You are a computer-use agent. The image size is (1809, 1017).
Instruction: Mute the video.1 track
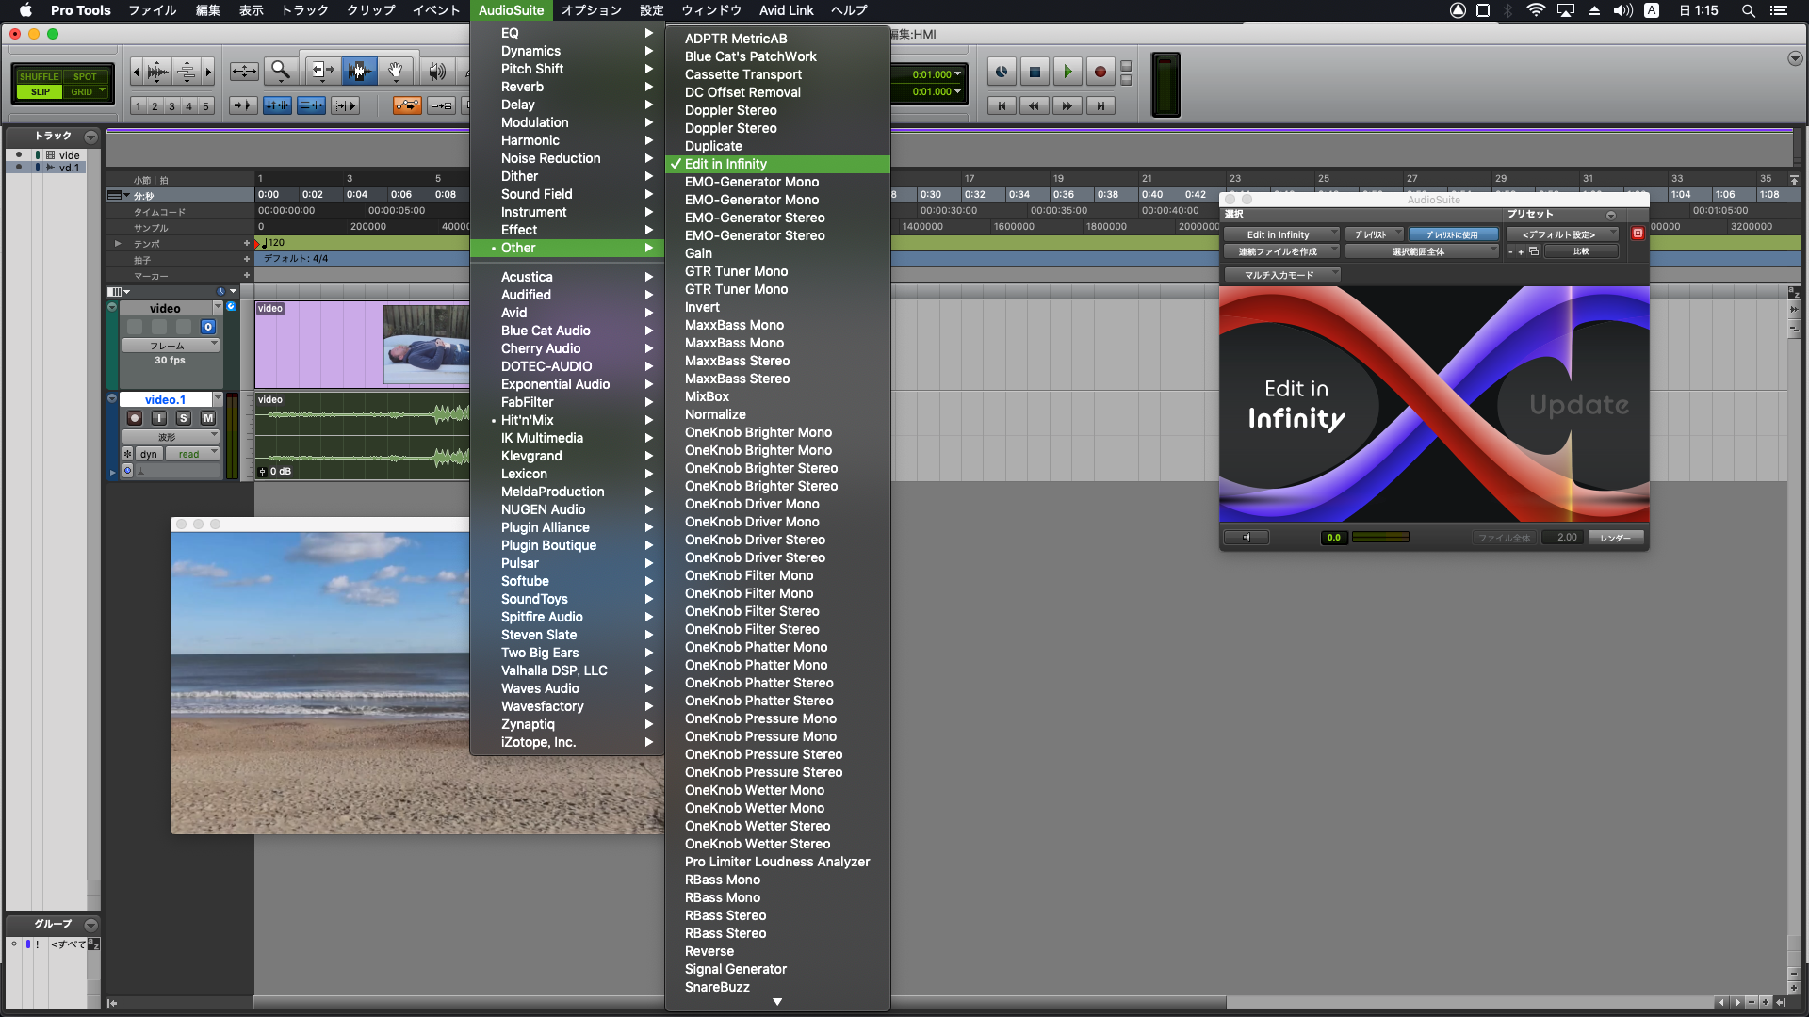208,418
